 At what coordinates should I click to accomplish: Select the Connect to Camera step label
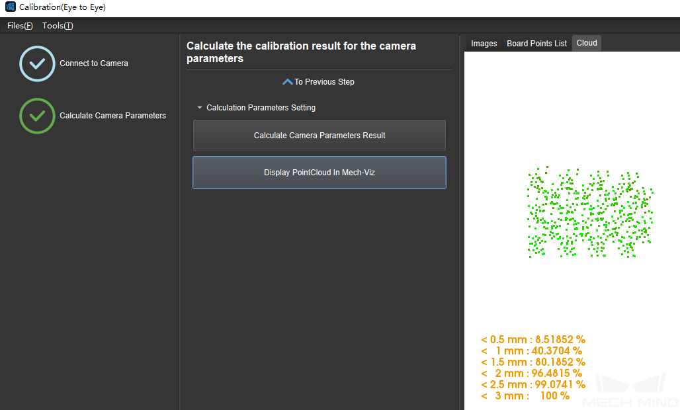pos(94,63)
